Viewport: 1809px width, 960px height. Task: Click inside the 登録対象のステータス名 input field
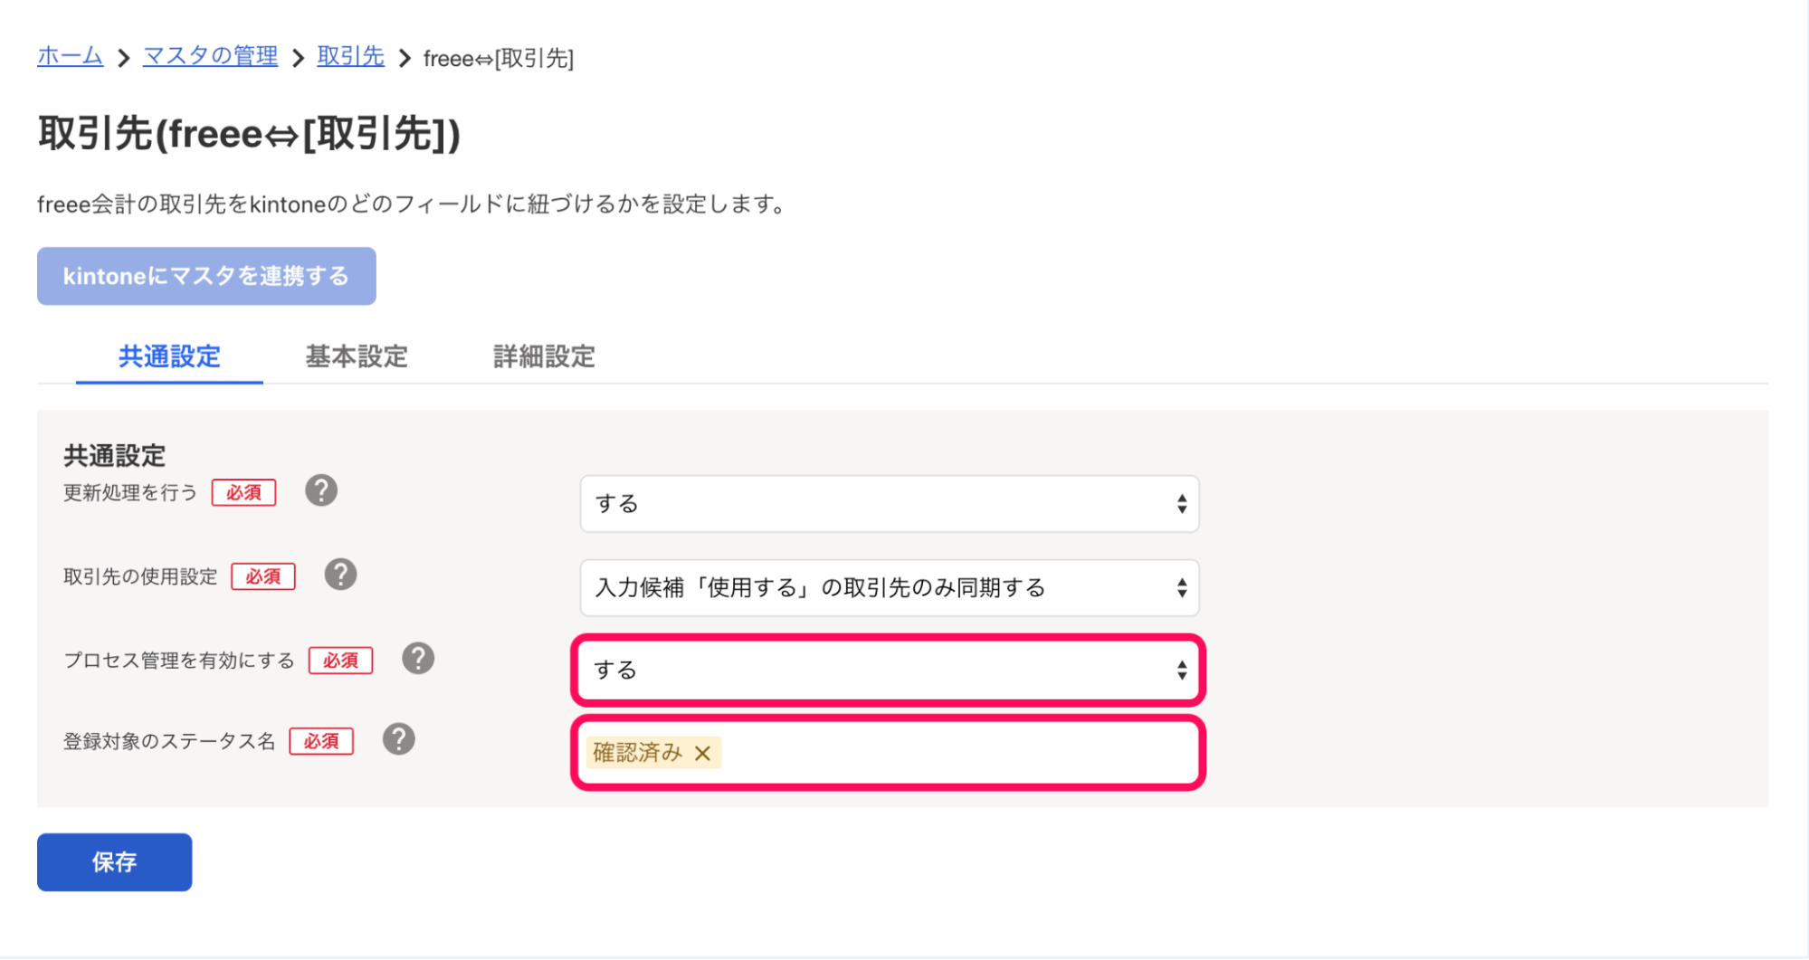coord(950,752)
